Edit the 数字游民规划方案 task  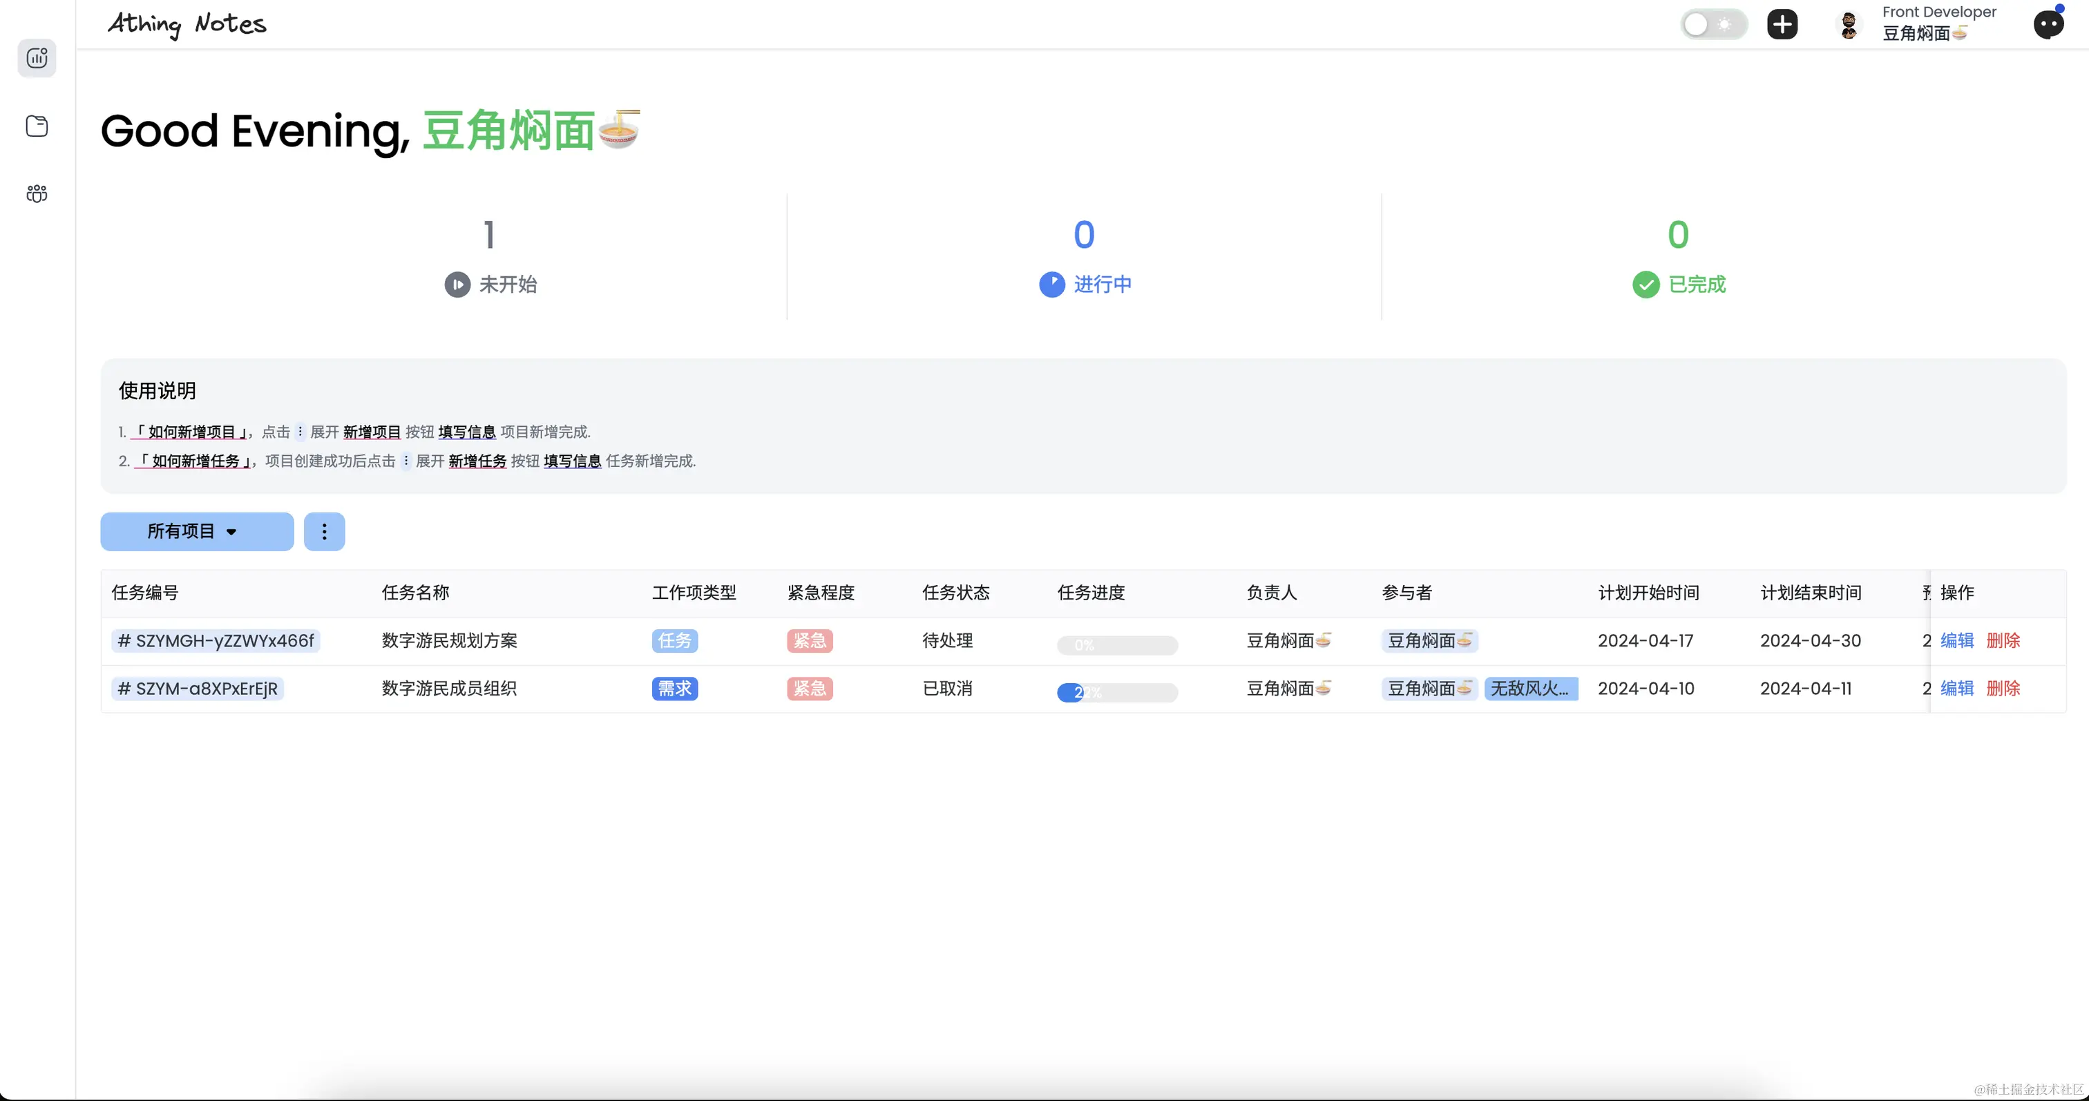coord(1957,640)
